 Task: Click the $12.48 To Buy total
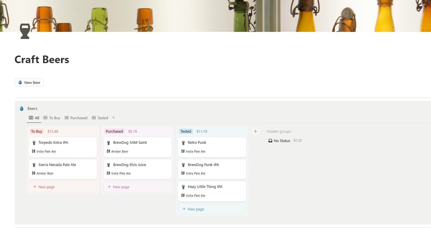tap(53, 131)
